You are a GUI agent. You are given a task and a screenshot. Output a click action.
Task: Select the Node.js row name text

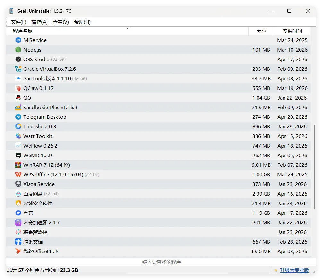pyautogui.click(x=32, y=50)
